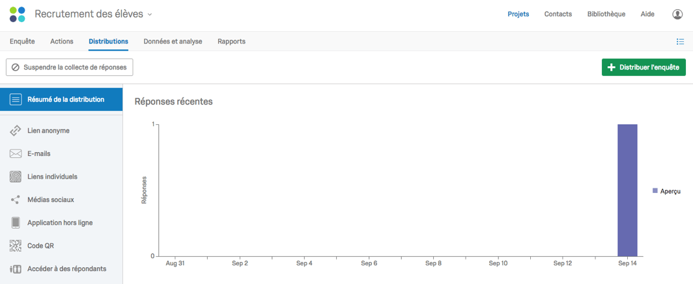Image resolution: width=693 pixels, height=284 pixels.
Task: Click the Liens individuels fingerprint icon
Action: tap(16, 177)
